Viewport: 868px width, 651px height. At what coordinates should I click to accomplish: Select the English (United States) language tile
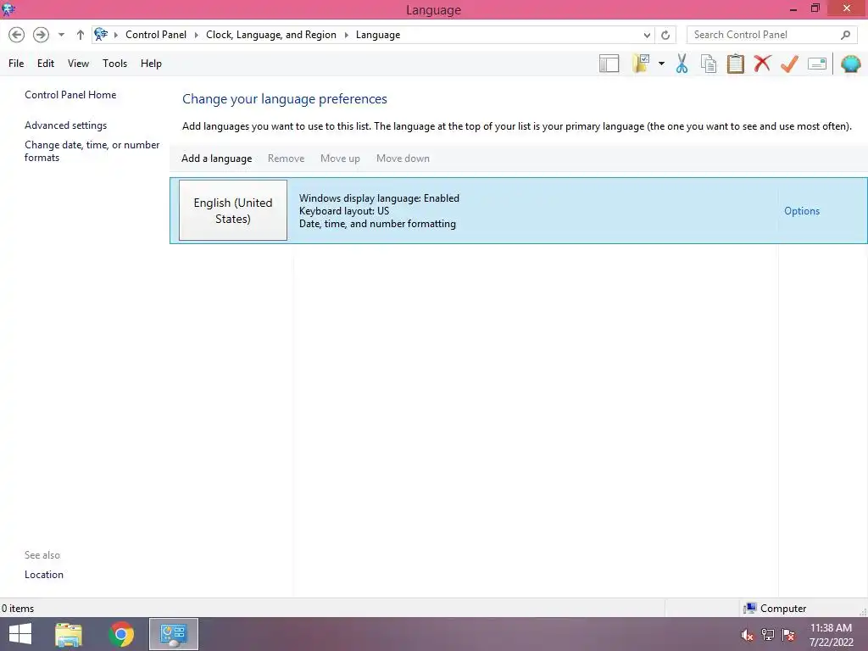click(x=233, y=210)
